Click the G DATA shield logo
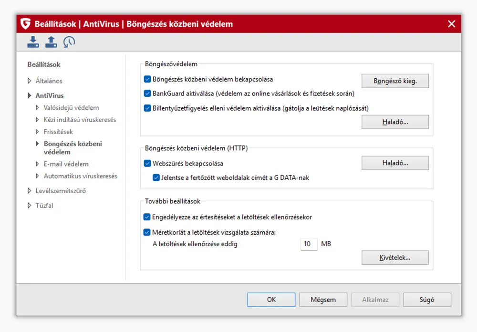The image size is (477, 332). click(26, 24)
